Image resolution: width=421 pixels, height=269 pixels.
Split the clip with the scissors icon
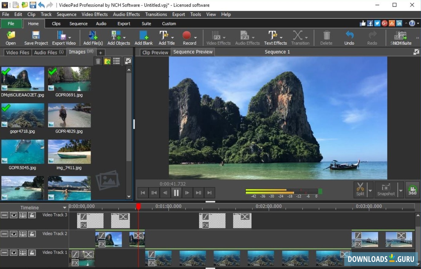(x=360, y=188)
